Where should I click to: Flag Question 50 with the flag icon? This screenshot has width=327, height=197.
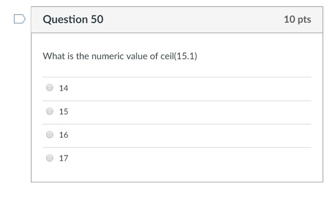(19, 20)
